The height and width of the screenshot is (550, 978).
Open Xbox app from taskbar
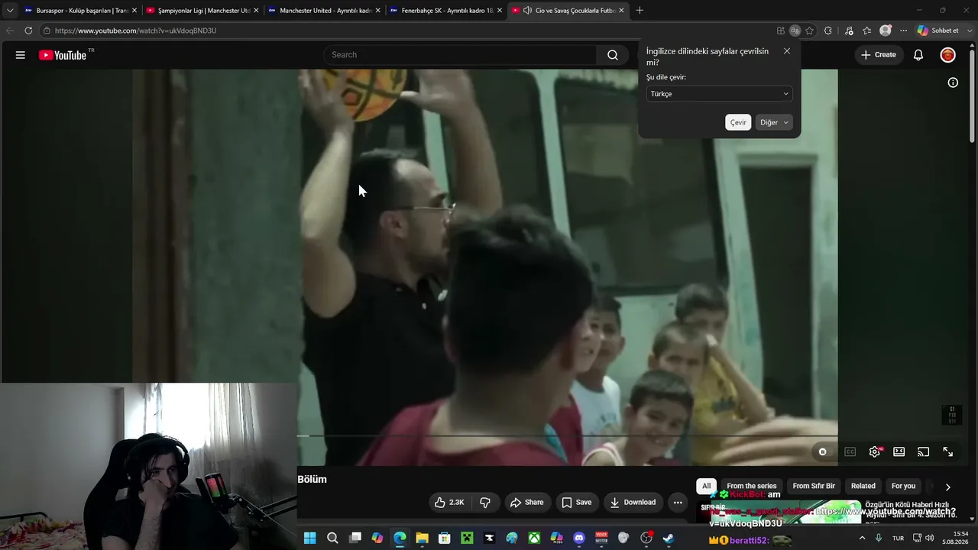pyautogui.click(x=534, y=538)
